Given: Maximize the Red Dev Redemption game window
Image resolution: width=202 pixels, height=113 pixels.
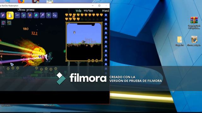Looking at the screenshot, I should 99,6.
